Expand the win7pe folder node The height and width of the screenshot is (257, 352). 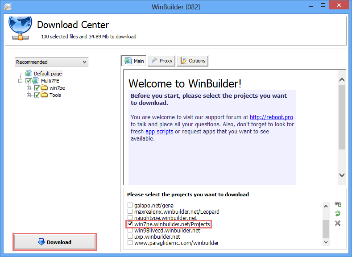click(x=29, y=88)
